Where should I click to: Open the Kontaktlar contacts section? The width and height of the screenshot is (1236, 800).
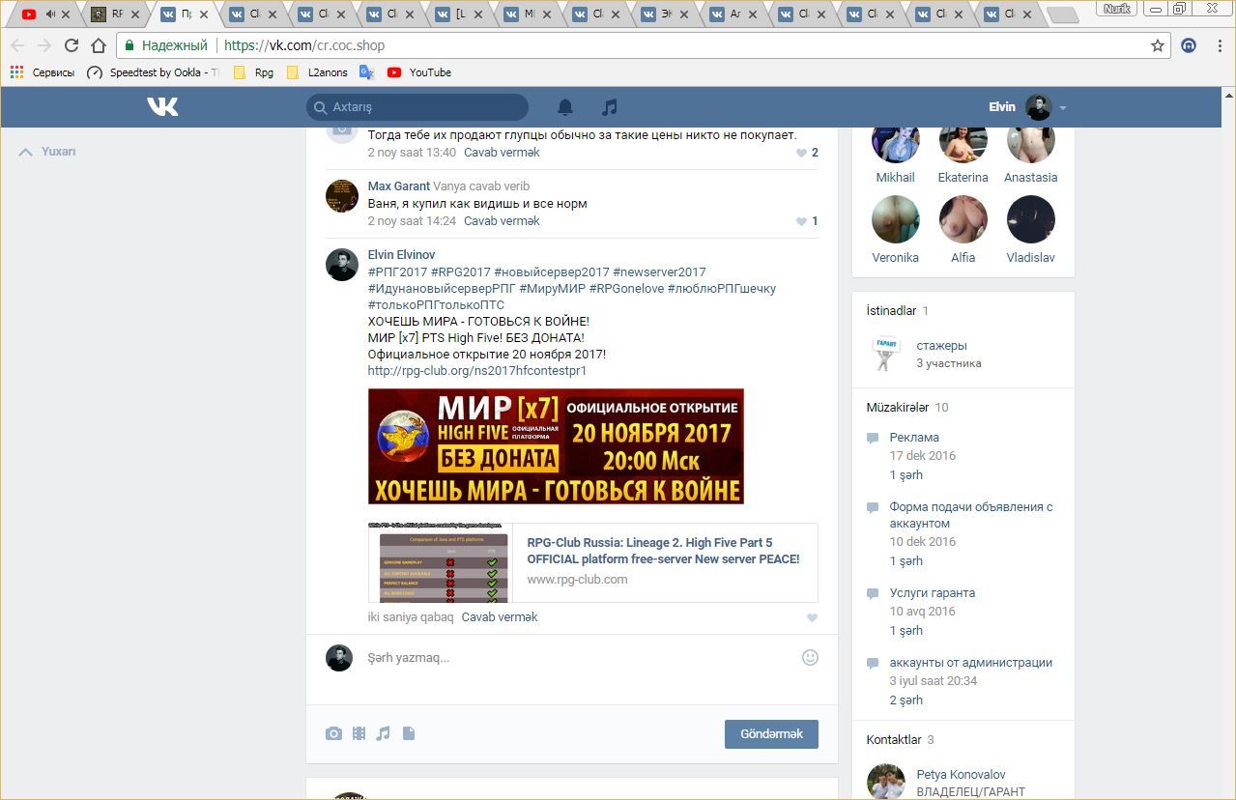(x=894, y=740)
